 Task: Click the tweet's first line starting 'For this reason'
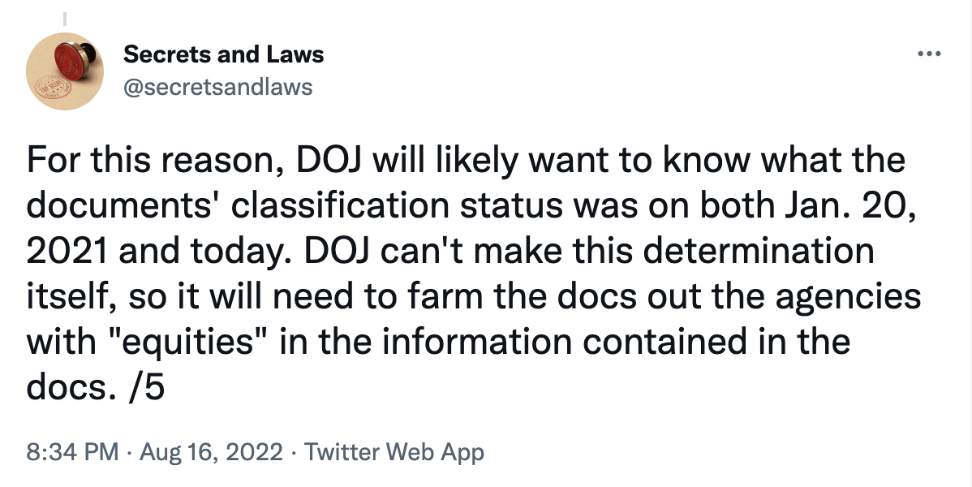467,160
